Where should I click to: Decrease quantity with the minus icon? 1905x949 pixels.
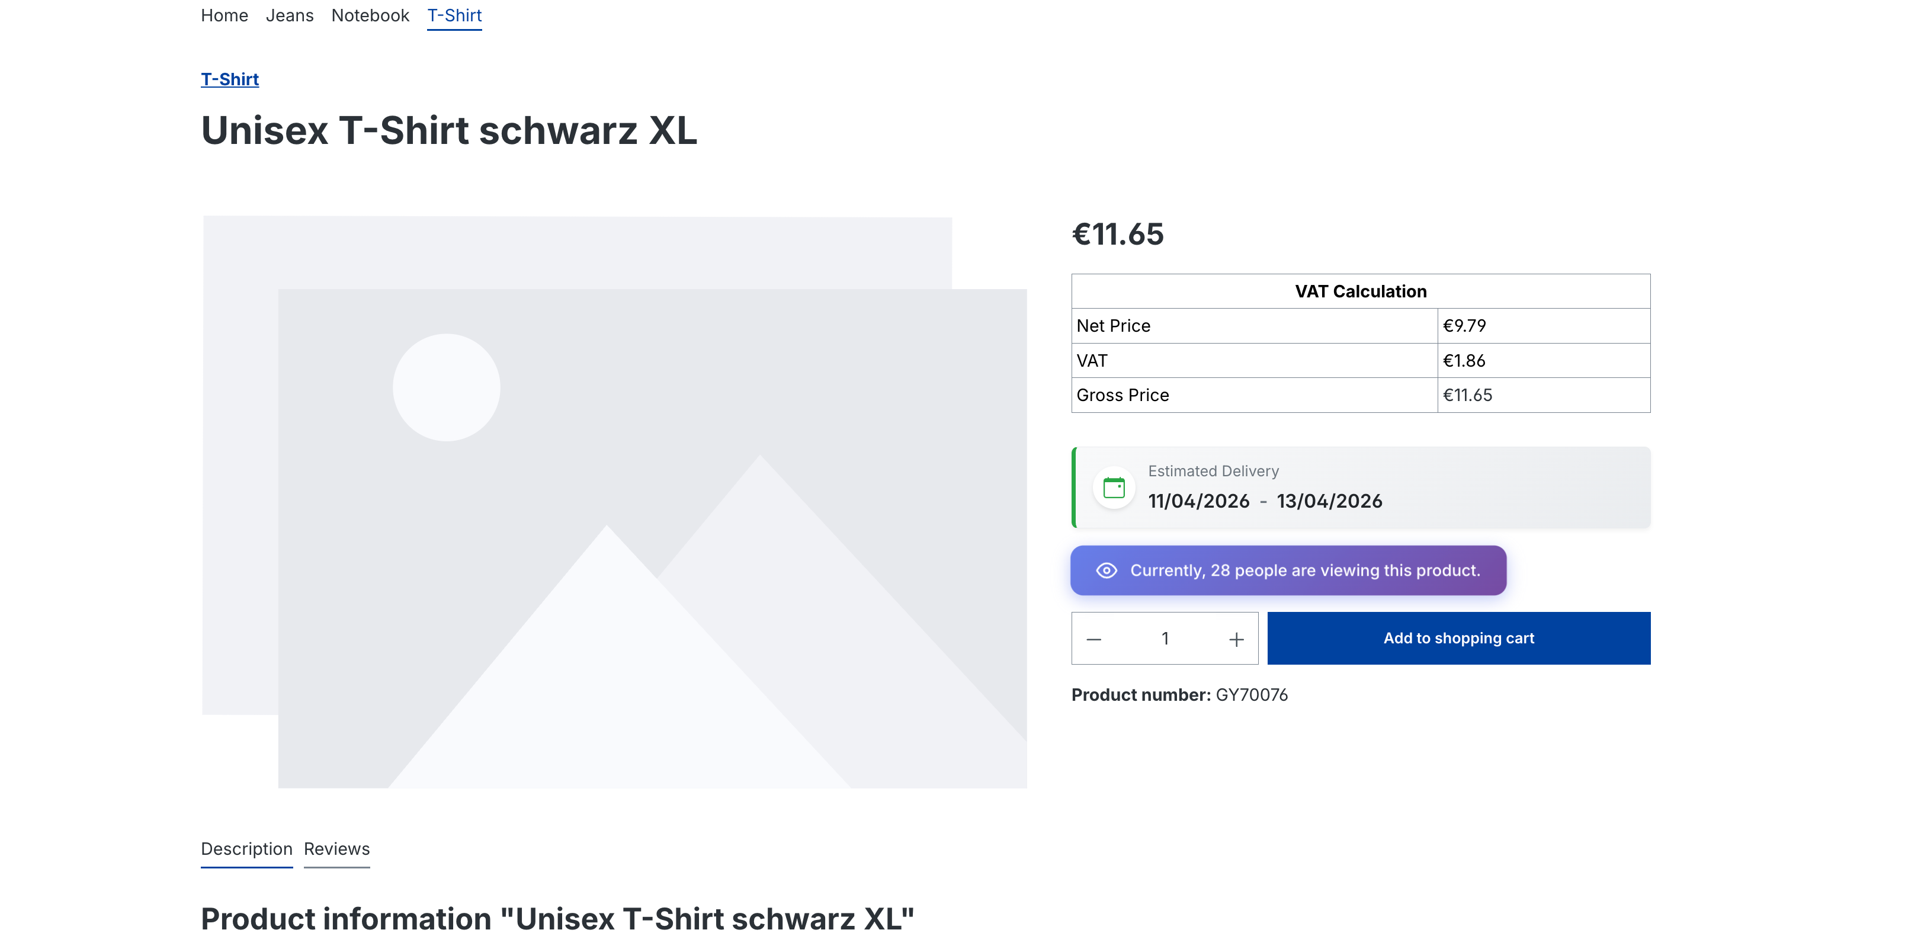[x=1093, y=639]
